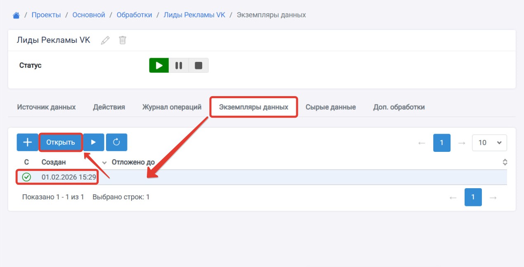Go to next page in top pagination
524x267 pixels.
462,142
